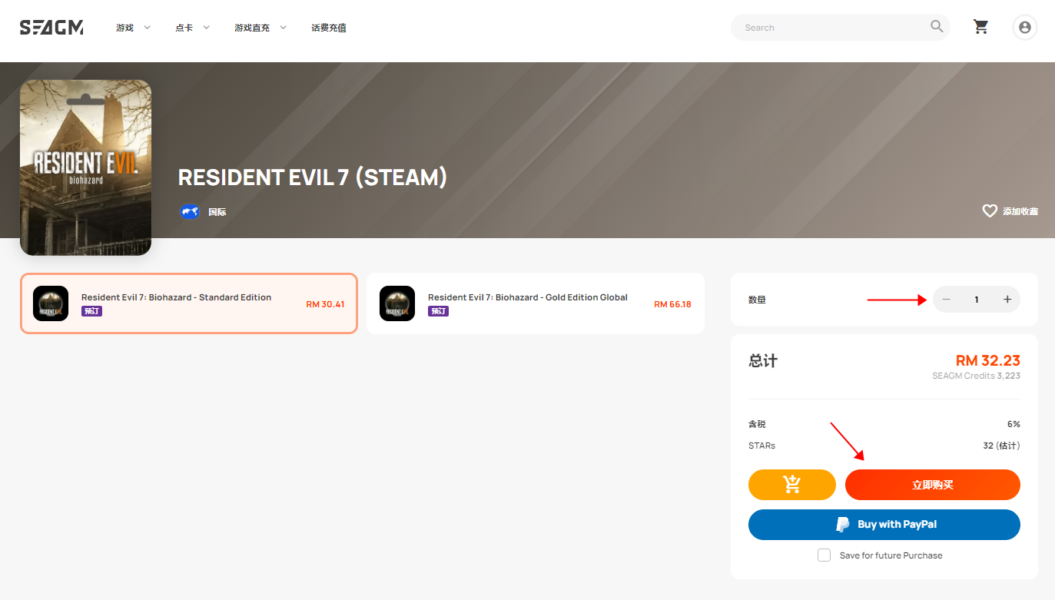Expand the 点卡 dropdown menu
Image resolution: width=1055 pixels, height=600 pixels.
coord(192,28)
